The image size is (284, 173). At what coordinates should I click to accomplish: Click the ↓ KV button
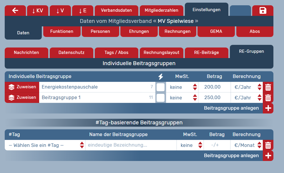click(38, 11)
